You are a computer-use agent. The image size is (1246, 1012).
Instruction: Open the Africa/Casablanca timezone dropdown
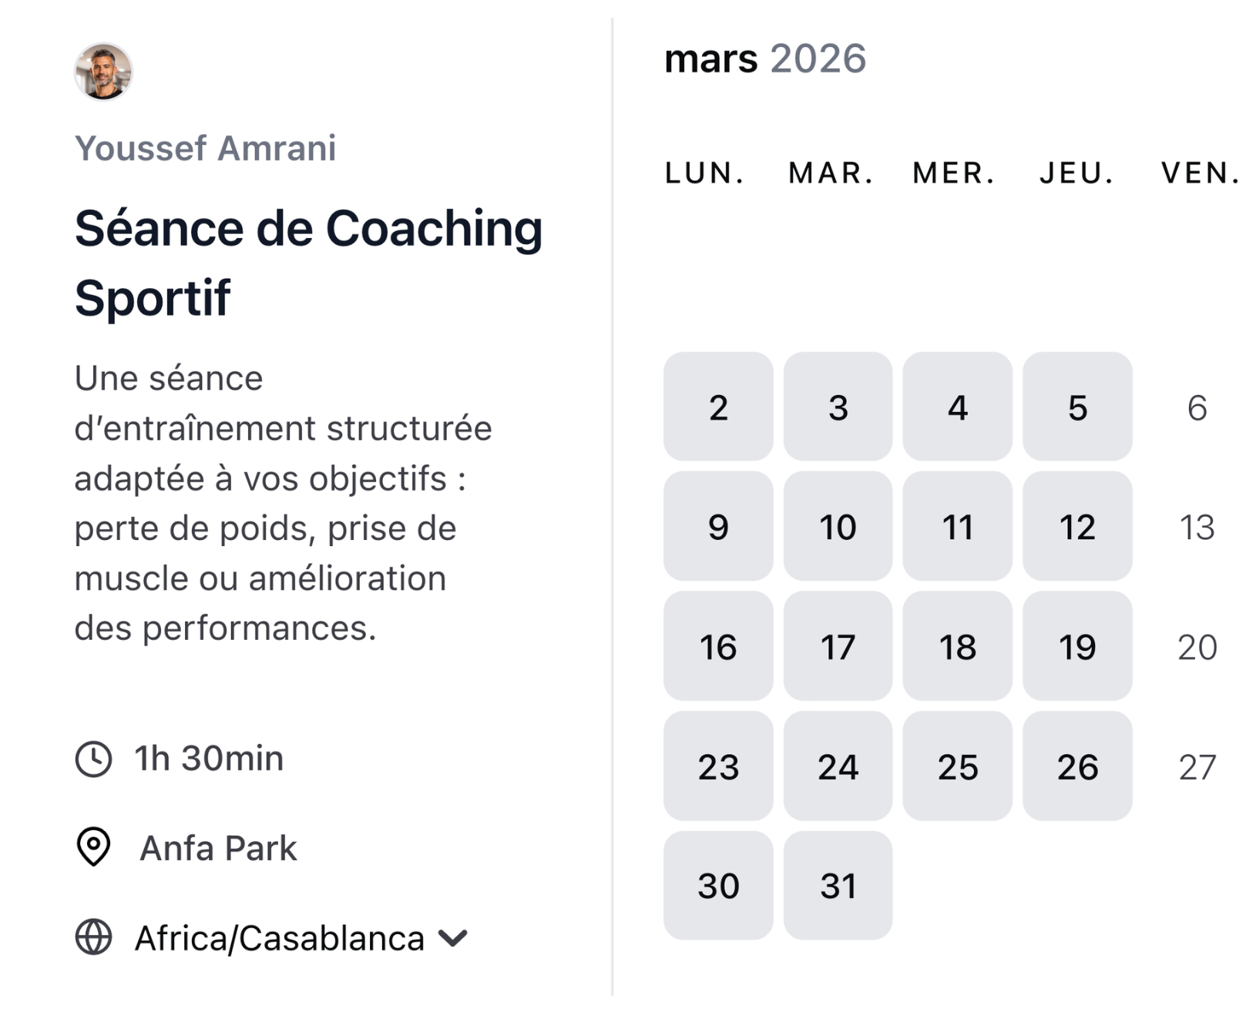pos(279,939)
